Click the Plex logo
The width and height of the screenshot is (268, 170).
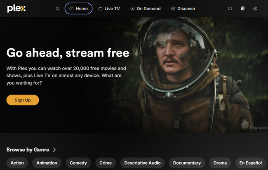point(16,9)
